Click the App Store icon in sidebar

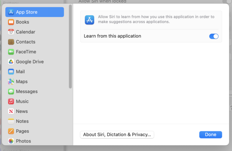(11, 12)
